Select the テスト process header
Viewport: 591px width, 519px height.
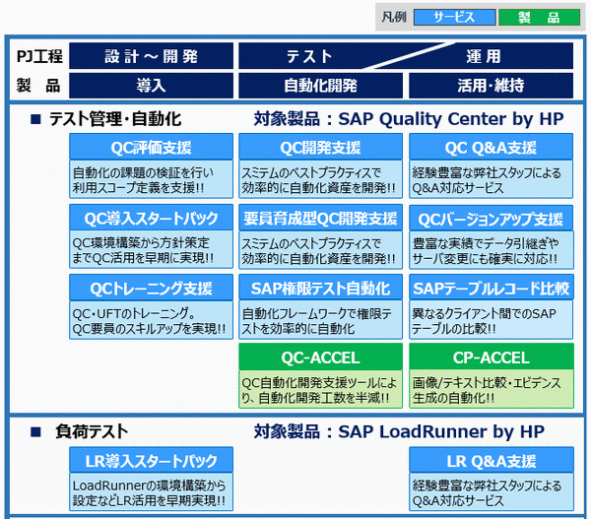point(309,56)
